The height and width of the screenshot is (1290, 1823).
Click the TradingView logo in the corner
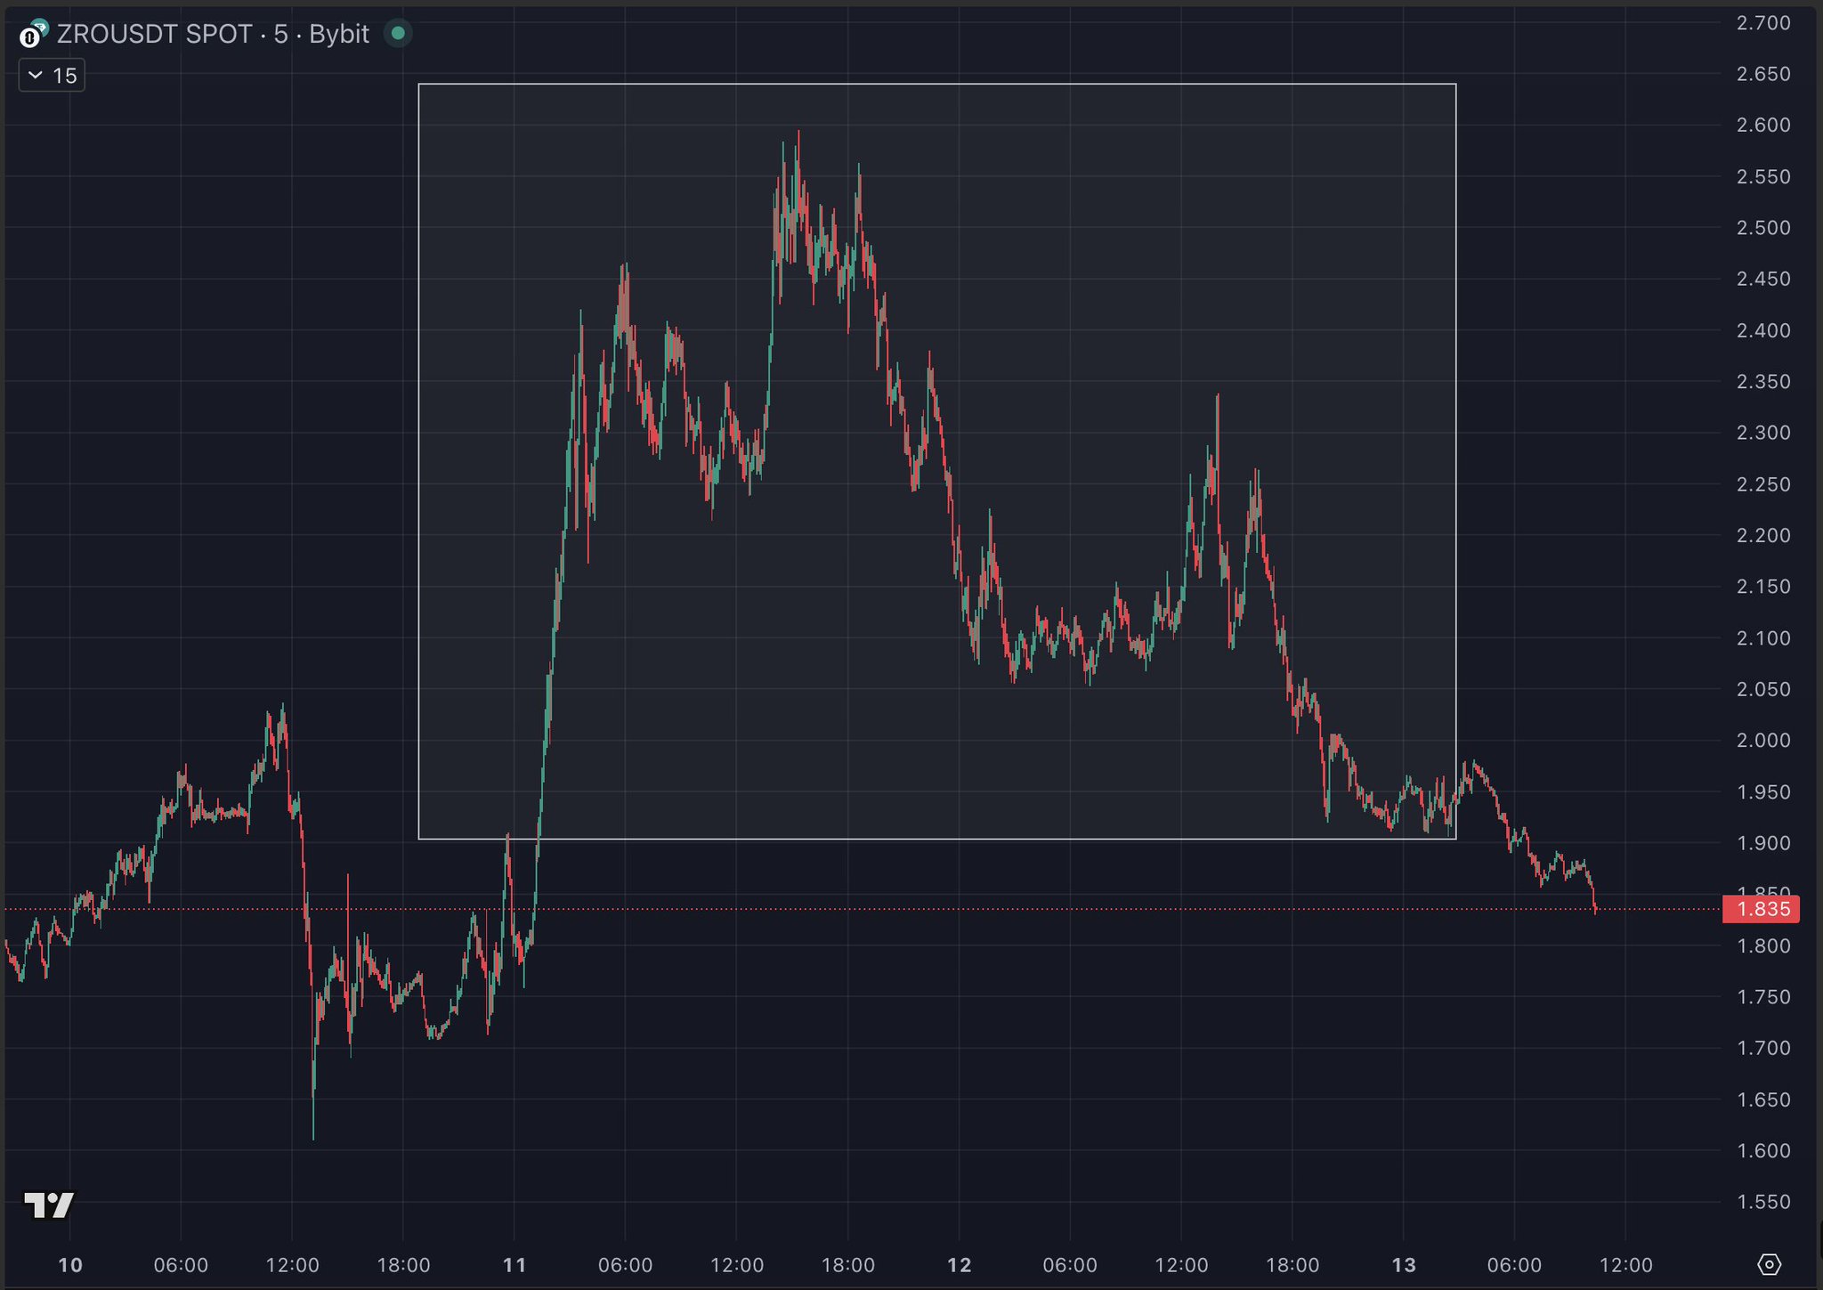point(49,1205)
